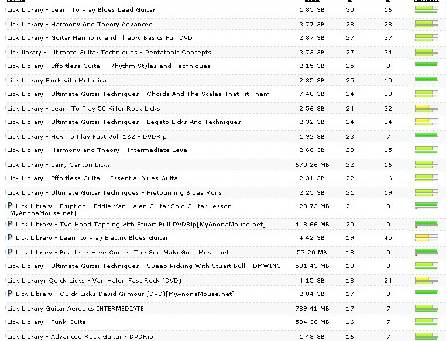Click the P icon beside Eruption Eddie Van Halen lesson
Image resolution: width=446 pixels, height=341 pixels.
coord(10,206)
